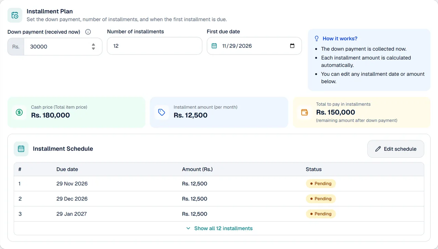Image resolution: width=438 pixels, height=249 pixels.
Task: Select the 29 Nov 2026 due date cell
Action: (x=72, y=184)
